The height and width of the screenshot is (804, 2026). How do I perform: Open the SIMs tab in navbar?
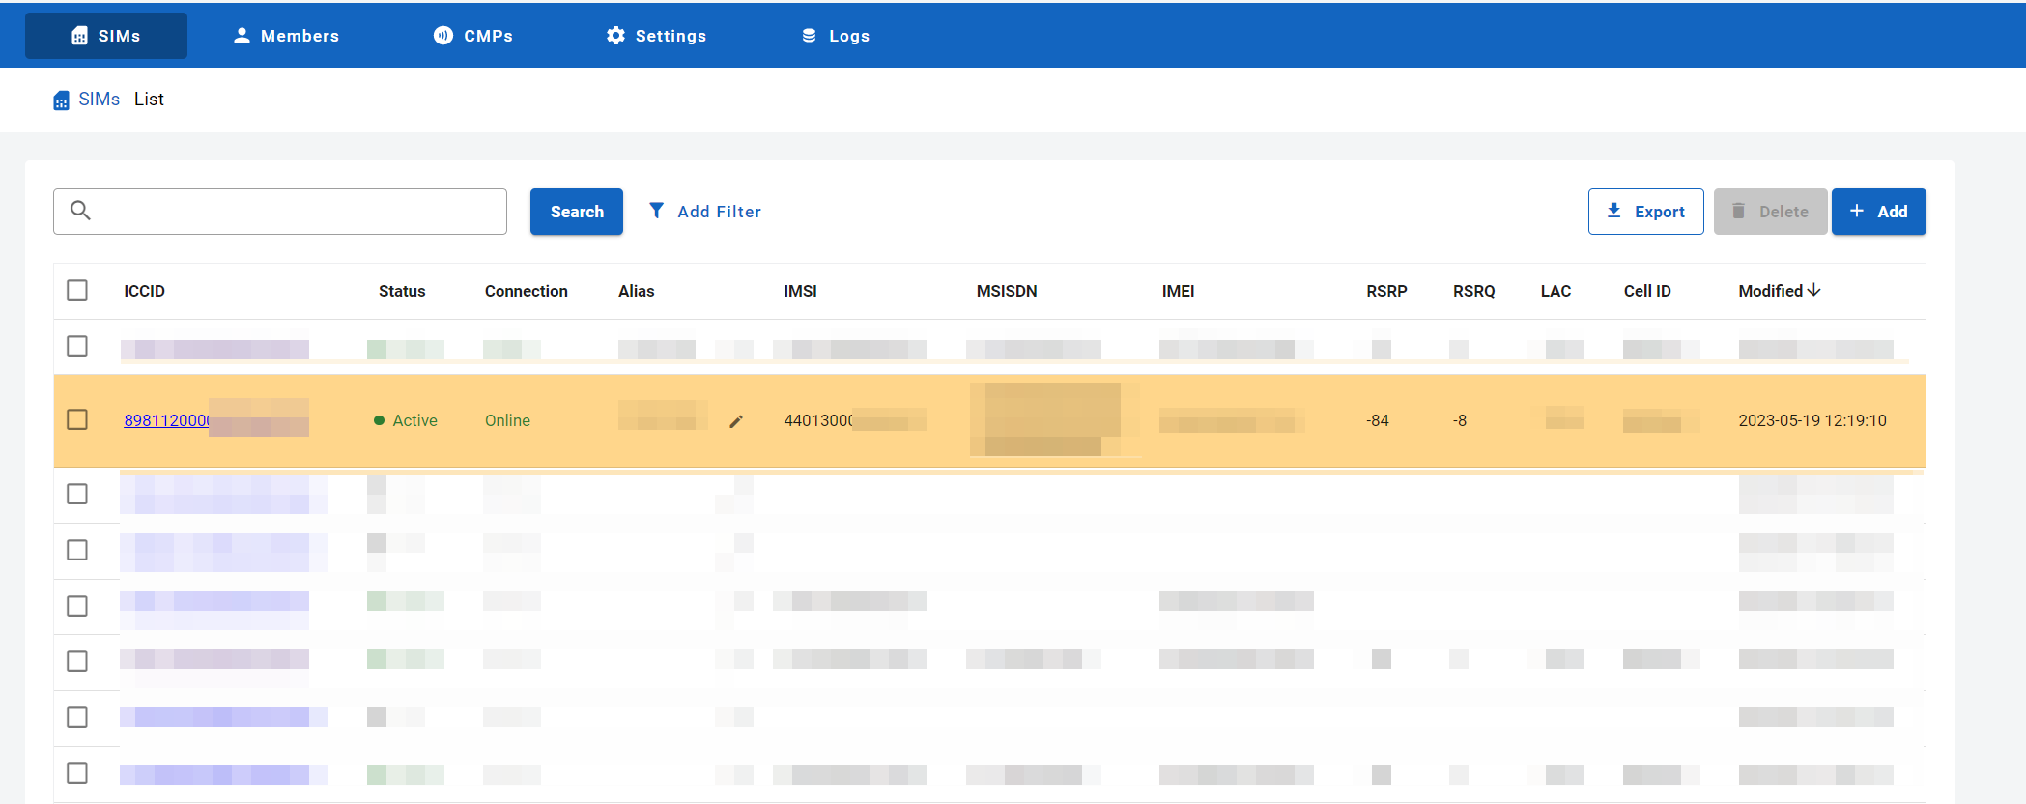pos(106,36)
